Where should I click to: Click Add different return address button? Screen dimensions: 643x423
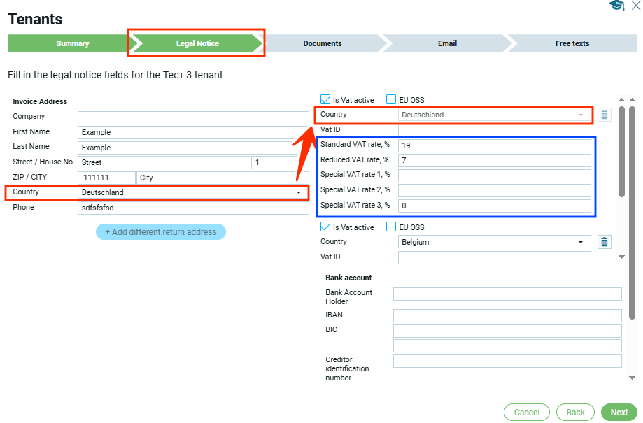point(161,232)
